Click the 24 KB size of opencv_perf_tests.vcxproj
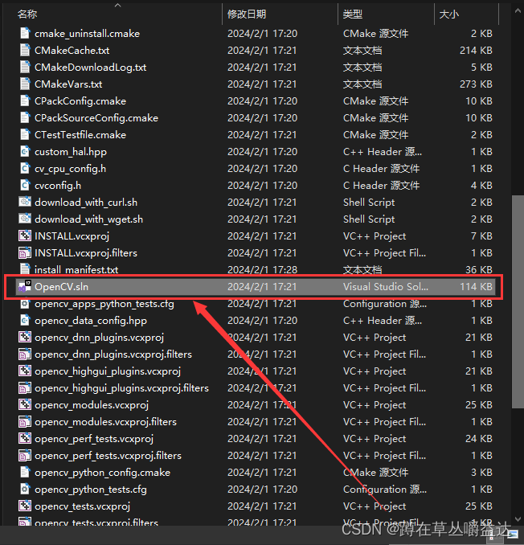Screen dimensions: 524x545 tap(479, 439)
